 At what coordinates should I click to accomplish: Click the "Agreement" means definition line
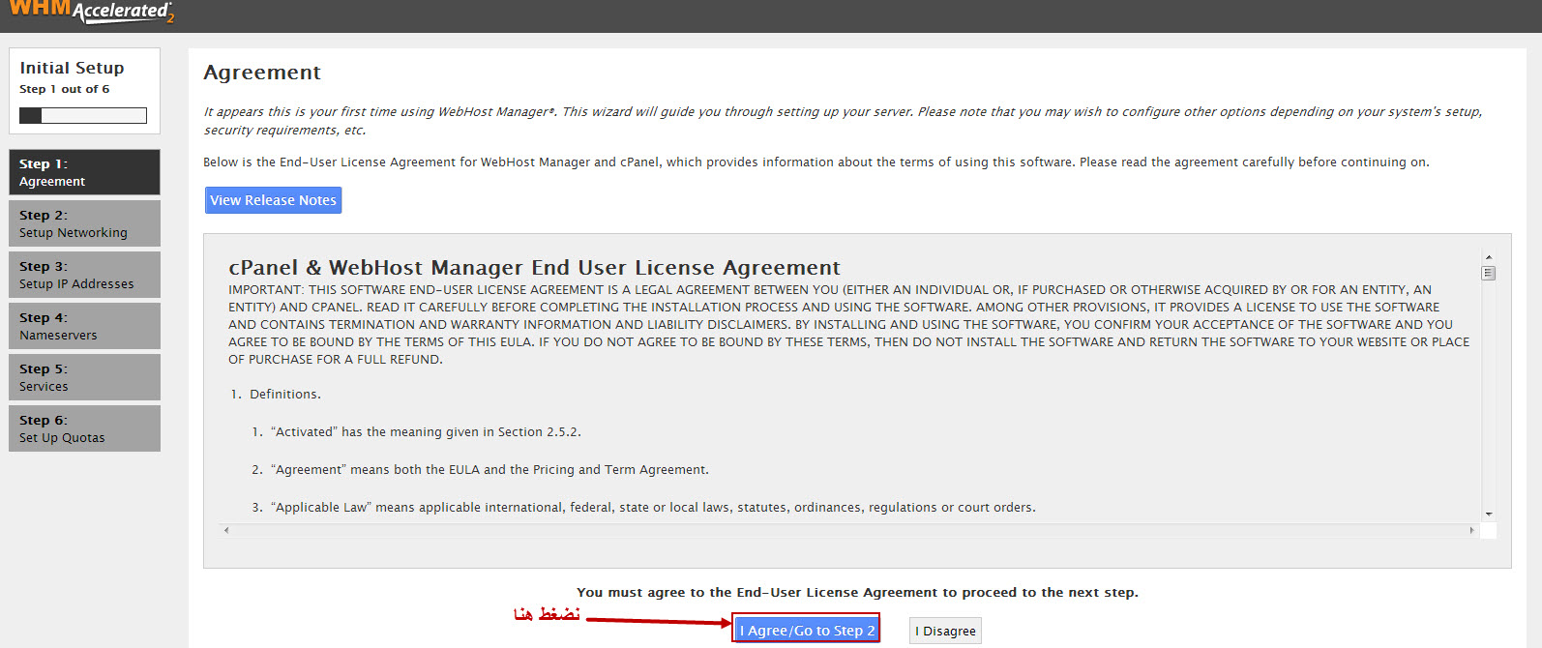click(x=480, y=470)
